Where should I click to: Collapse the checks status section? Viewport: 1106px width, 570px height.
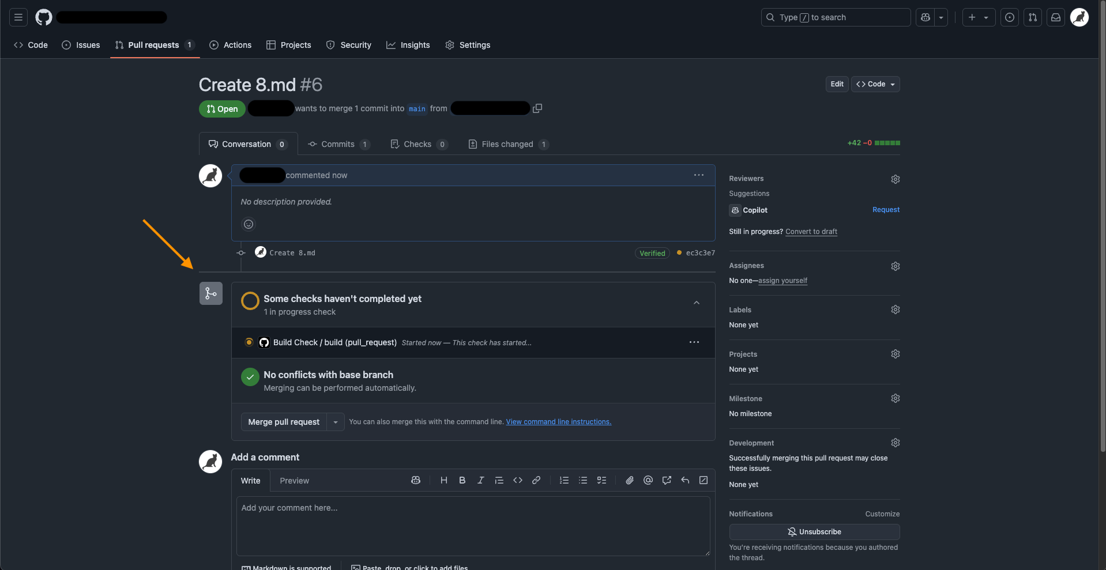coord(697,303)
